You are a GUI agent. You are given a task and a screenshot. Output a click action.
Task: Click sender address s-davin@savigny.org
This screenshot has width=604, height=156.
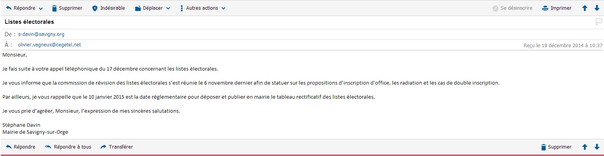point(41,34)
